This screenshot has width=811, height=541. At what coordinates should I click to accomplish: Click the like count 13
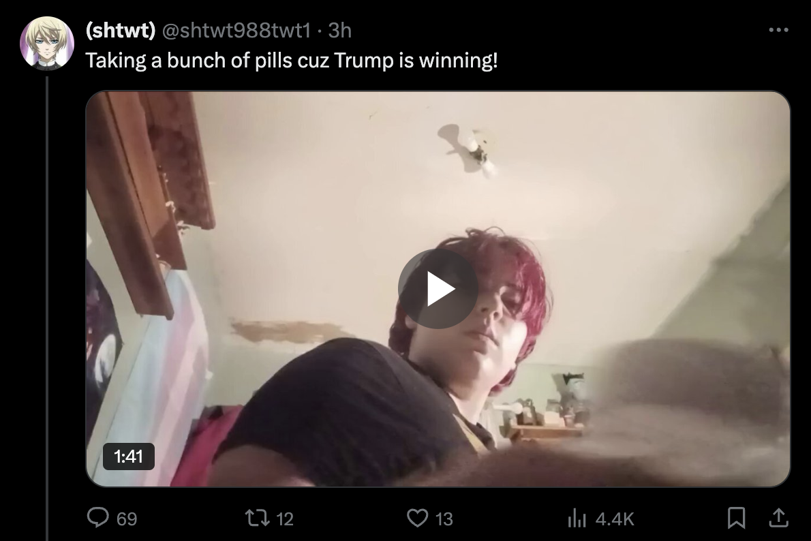[x=444, y=519]
